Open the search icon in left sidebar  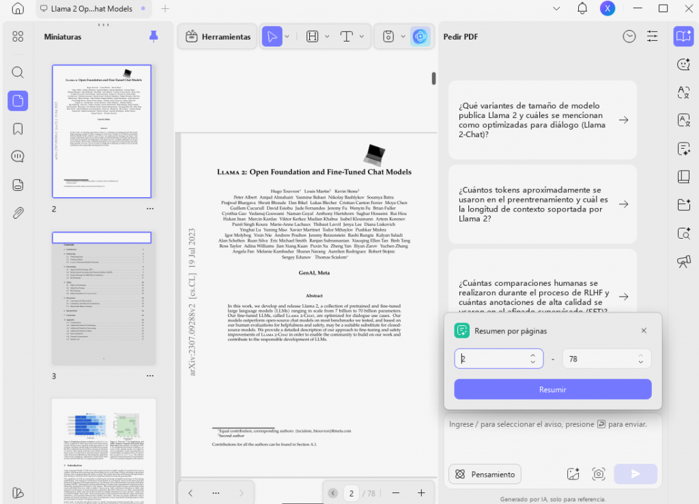(18, 72)
